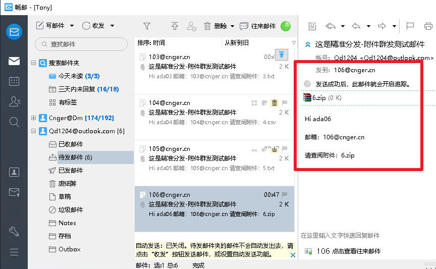Open the delete dropdown arrow
Viewport: 436px width, 269px height.
[x=233, y=26]
